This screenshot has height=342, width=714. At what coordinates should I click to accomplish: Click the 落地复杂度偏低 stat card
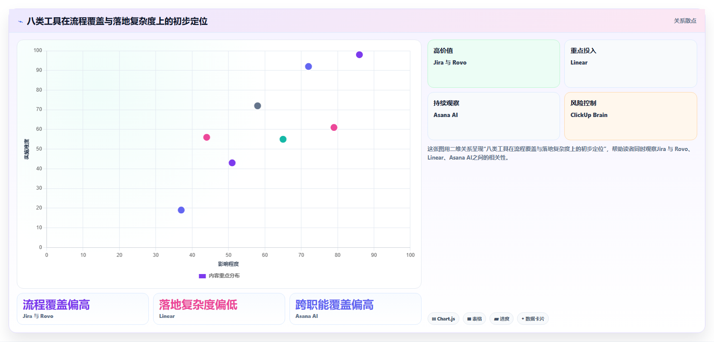pos(219,309)
